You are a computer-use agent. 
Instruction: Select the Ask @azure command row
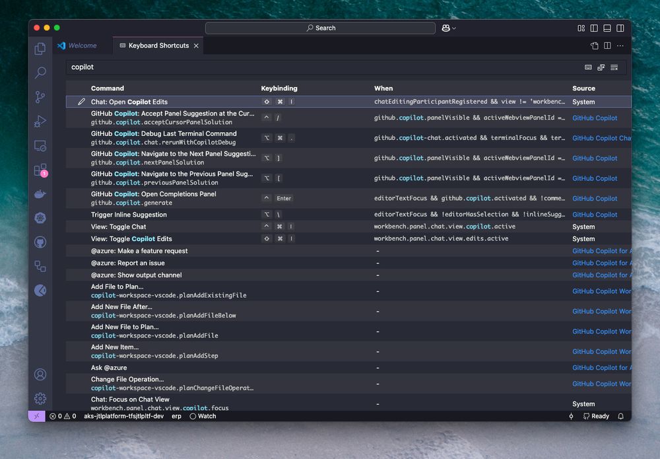click(x=348, y=368)
